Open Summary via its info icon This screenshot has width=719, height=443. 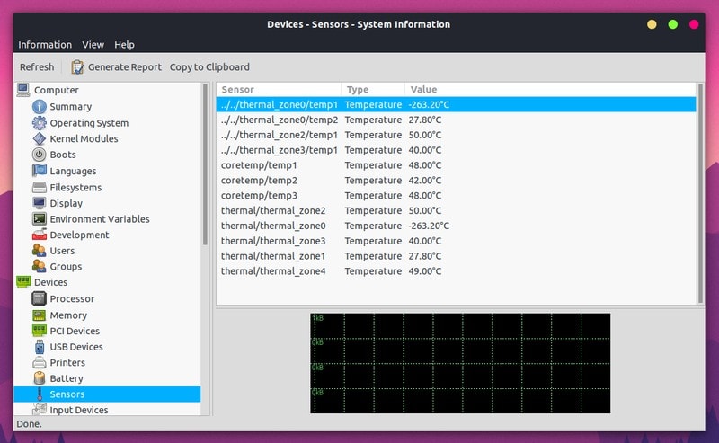click(40, 106)
